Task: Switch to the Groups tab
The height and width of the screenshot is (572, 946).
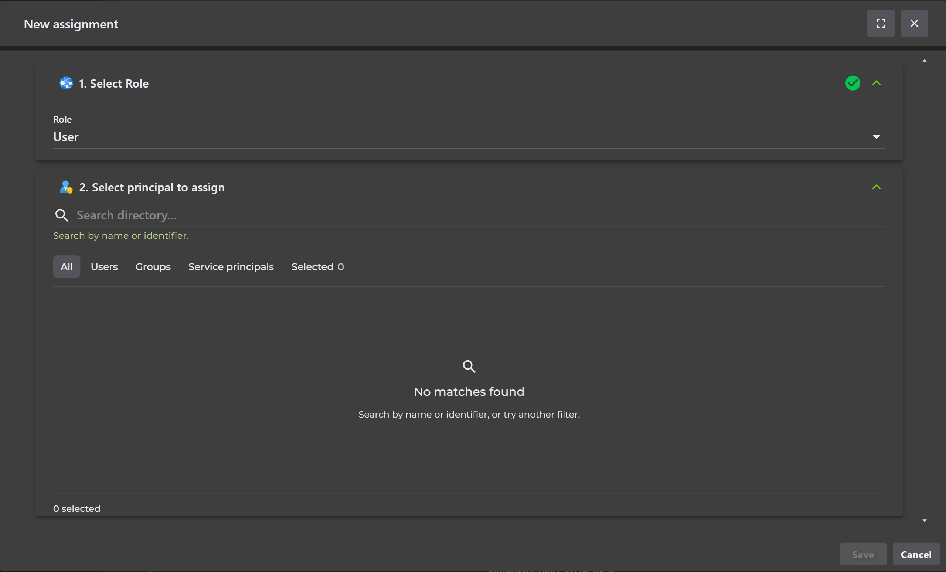Action: click(x=153, y=266)
